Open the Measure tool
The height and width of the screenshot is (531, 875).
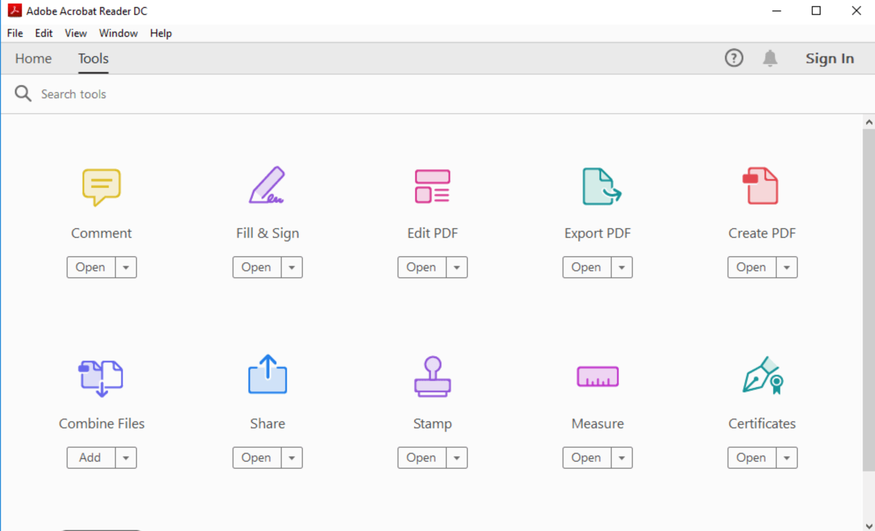click(x=587, y=458)
